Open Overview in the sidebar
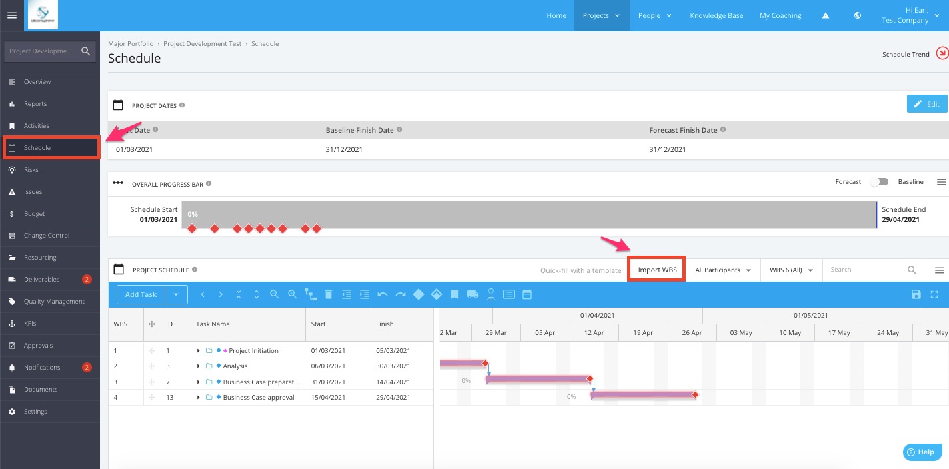Viewport: 949px width, 469px height. (50, 81)
